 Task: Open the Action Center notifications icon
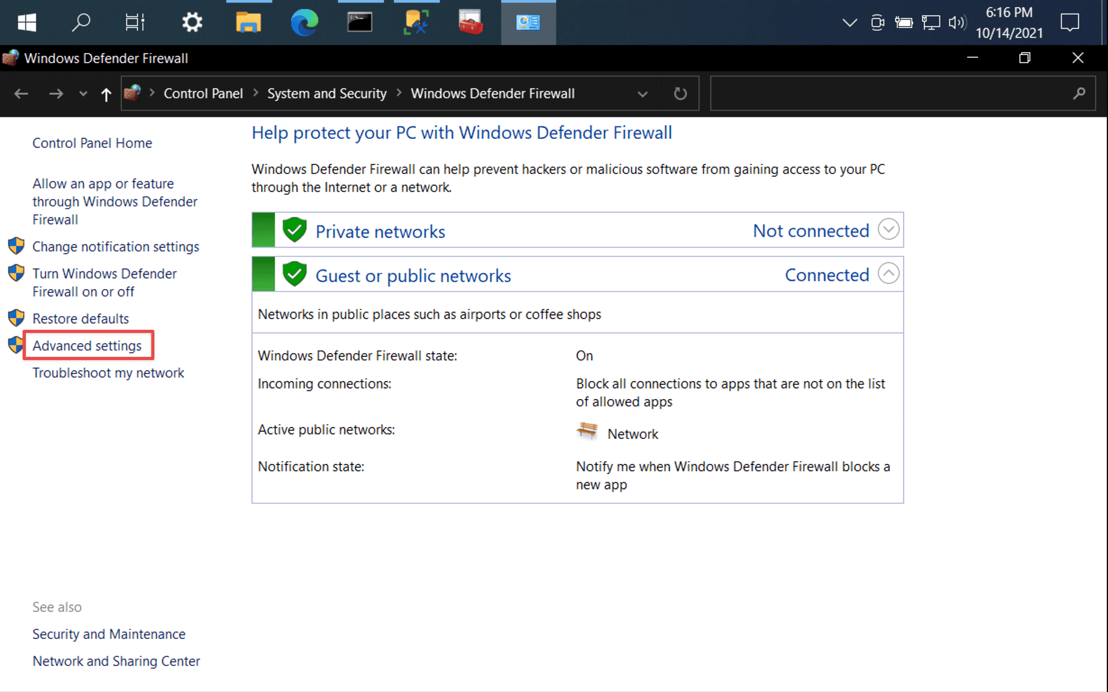click(x=1070, y=22)
